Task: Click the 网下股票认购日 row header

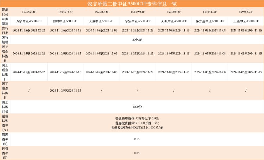Action: 5,91
